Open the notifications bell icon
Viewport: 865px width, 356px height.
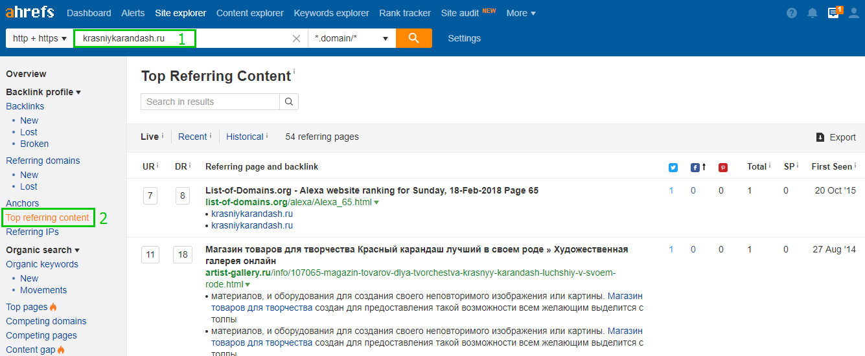[x=813, y=13]
